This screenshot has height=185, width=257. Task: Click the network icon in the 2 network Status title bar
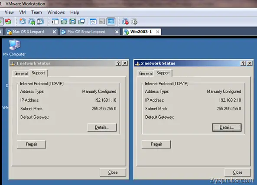(137, 63)
